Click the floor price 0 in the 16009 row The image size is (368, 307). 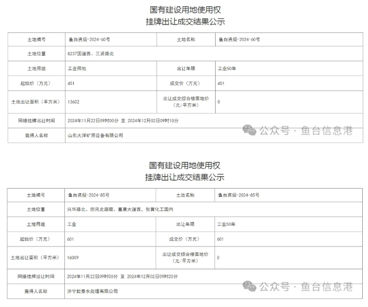[x=218, y=258]
